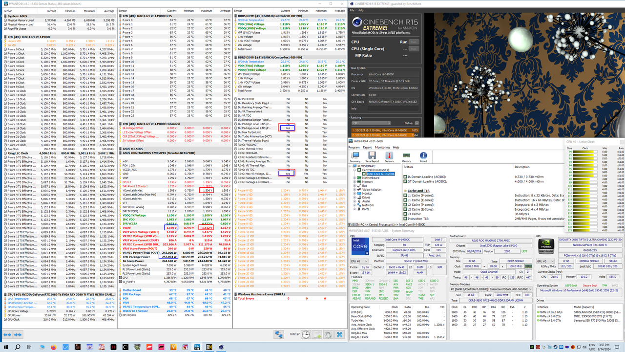
Task: Click the 'GPU Temperature' sensor row
Action: (59, 298)
